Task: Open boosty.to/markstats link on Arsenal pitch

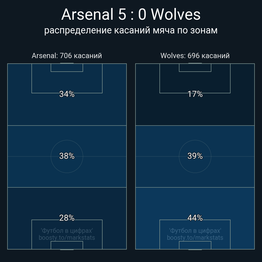Action: pos(67,238)
